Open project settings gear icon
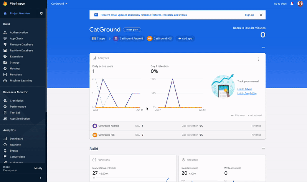Viewport: 307px width, 182px height. [x=41, y=13]
